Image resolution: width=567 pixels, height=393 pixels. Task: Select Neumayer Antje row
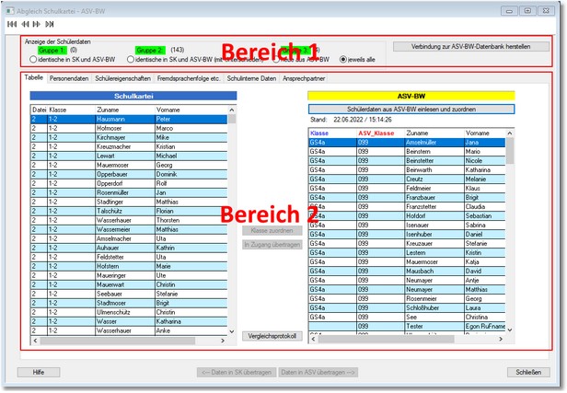coord(407,280)
